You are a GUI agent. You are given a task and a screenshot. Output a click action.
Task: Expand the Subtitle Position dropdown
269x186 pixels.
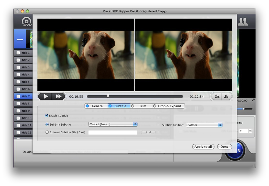click(x=204, y=125)
